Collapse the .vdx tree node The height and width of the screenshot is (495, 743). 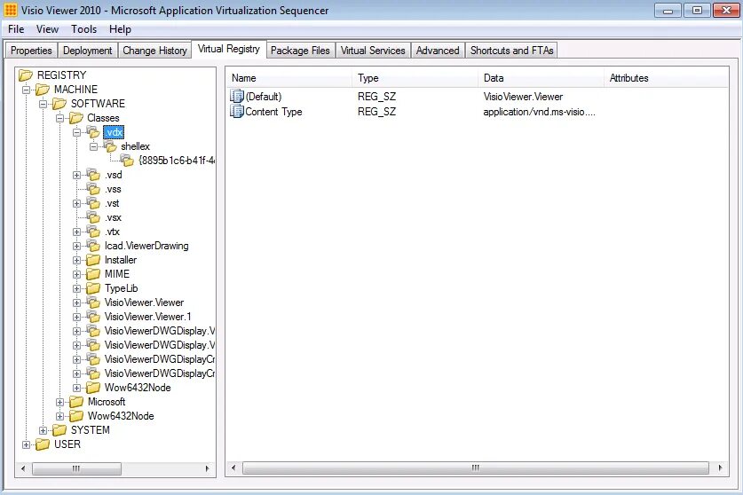click(76, 132)
